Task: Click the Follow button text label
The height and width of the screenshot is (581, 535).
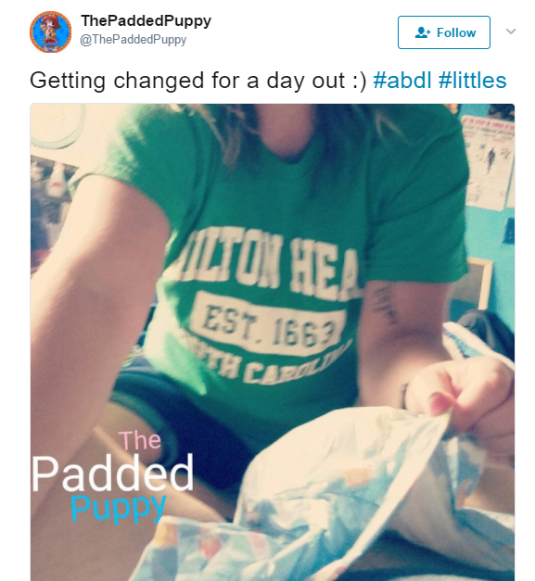Action: [x=456, y=32]
